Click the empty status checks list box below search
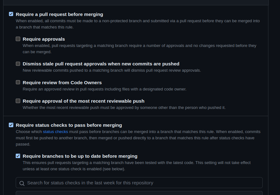This screenshot has height=195, width=280. pyautogui.click(x=139, y=193)
